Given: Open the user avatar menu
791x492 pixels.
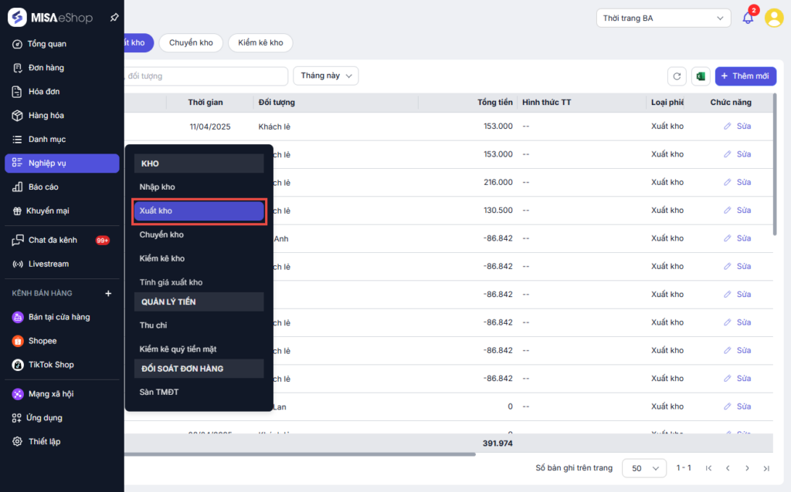Looking at the screenshot, I should click(774, 19).
